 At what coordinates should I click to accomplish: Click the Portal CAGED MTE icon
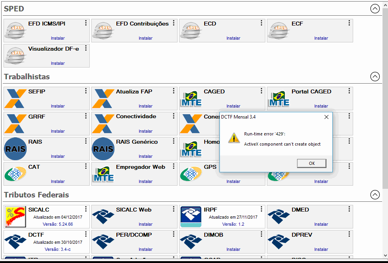coord(279,99)
